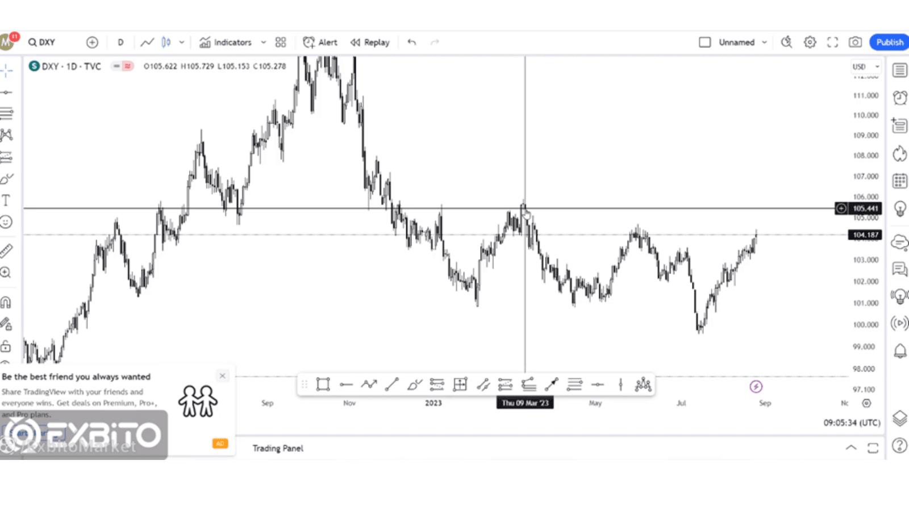Click the DXY · 1D · TVC legend title
909x511 pixels.
(x=71, y=66)
